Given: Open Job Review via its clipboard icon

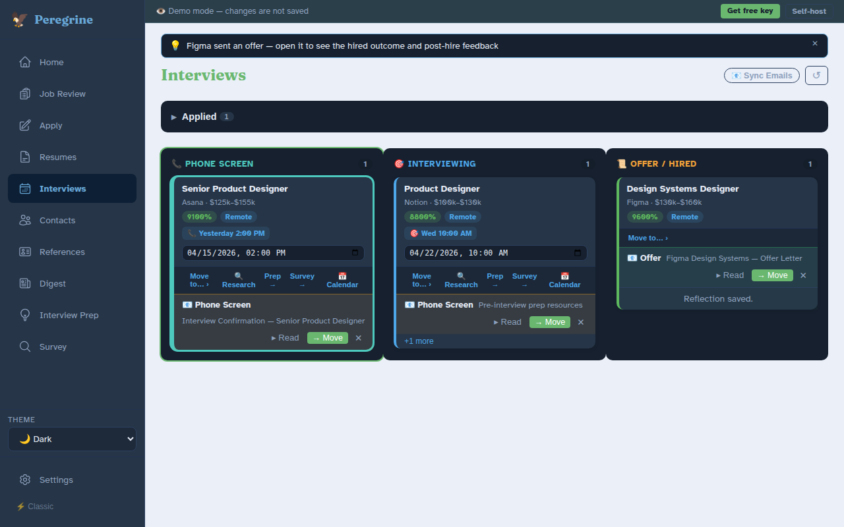Looking at the screenshot, I should point(25,94).
